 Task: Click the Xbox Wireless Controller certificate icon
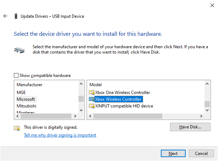click(x=92, y=99)
